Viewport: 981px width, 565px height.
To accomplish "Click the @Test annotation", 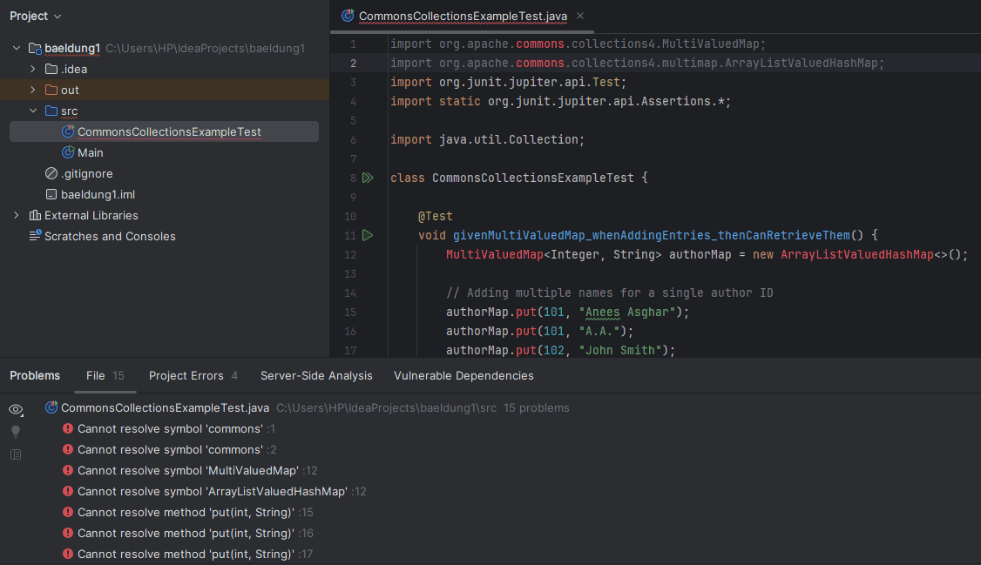I will coord(436,216).
